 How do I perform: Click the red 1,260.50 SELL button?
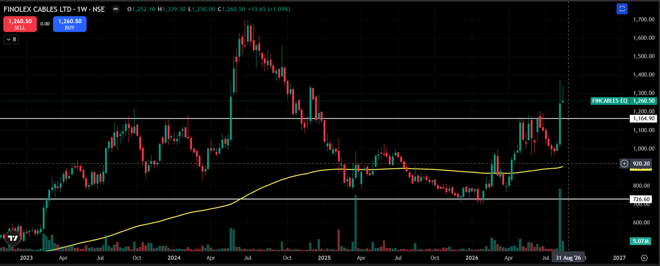click(x=20, y=24)
